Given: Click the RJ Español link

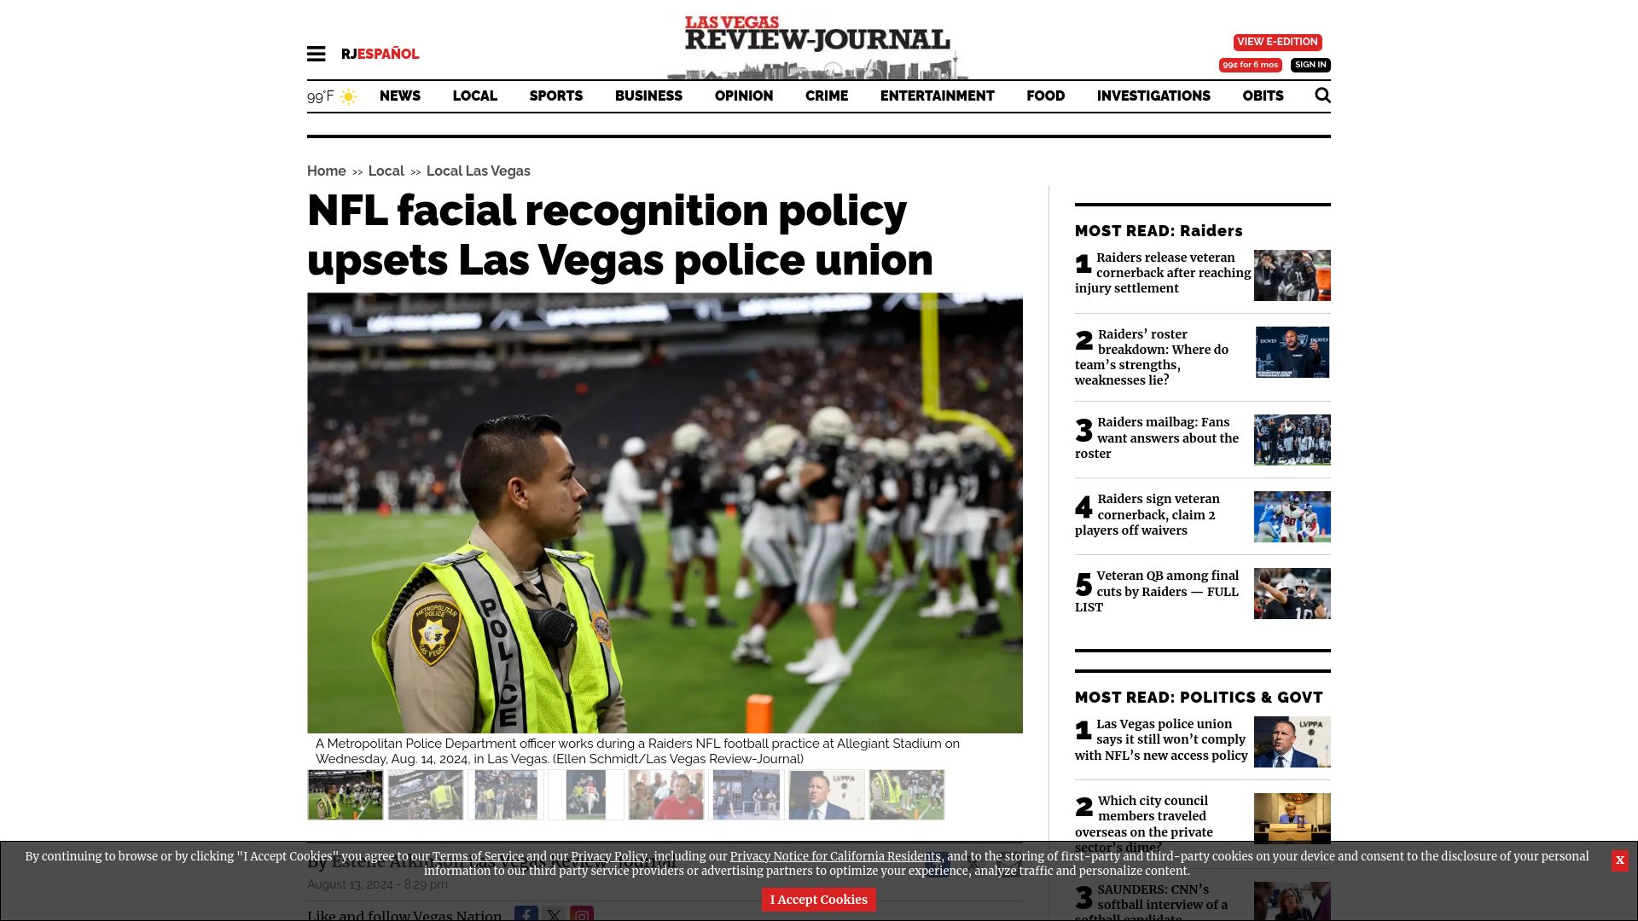Looking at the screenshot, I should coord(380,54).
